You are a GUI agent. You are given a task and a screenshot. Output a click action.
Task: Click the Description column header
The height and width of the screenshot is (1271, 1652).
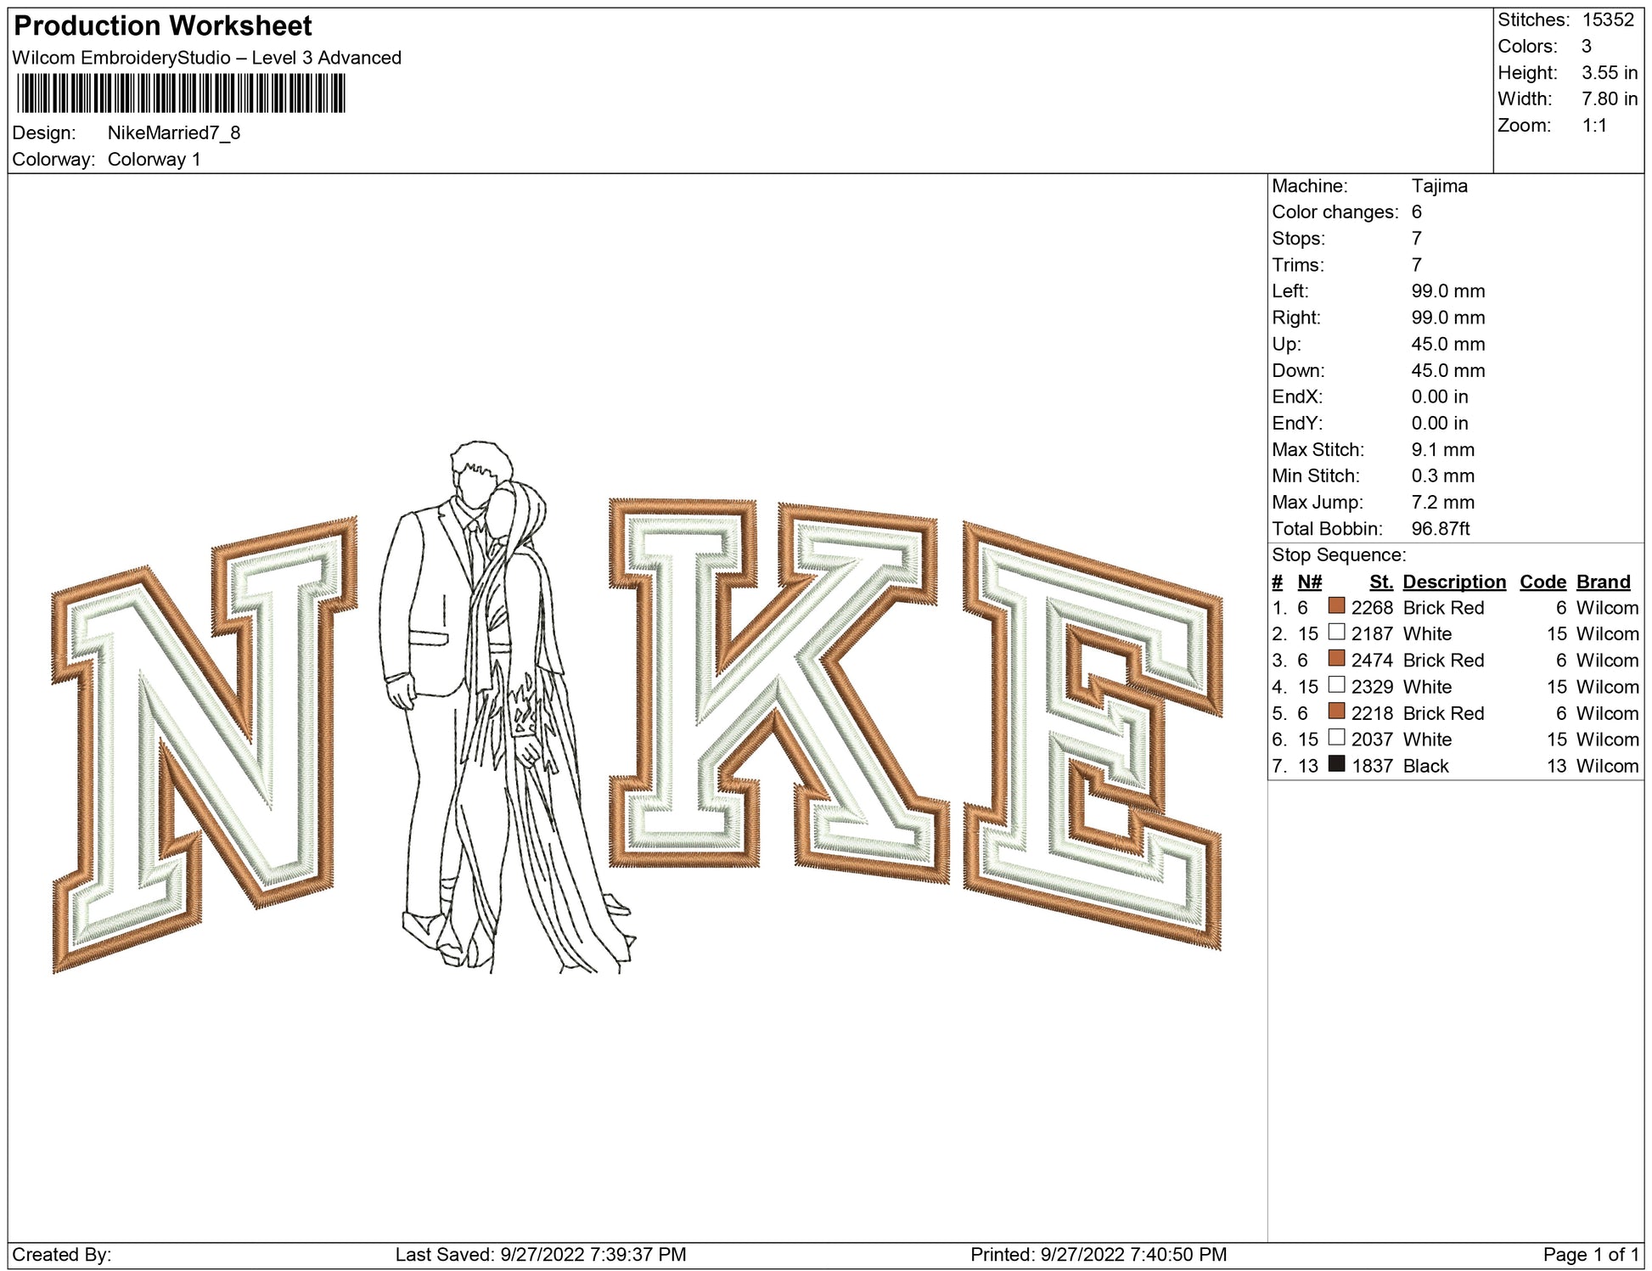pyautogui.click(x=1453, y=582)
